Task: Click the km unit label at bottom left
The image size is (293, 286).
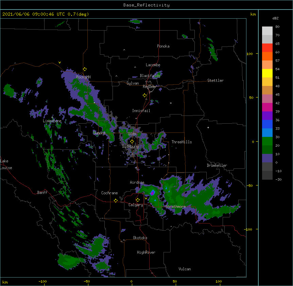Action: (5, 282)
